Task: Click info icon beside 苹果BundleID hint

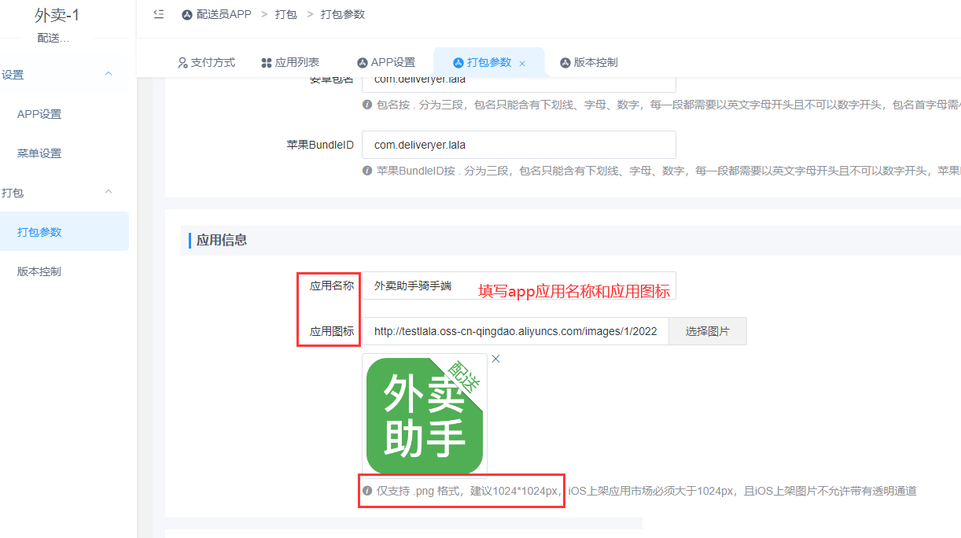Action: click(x=367, y=170)
